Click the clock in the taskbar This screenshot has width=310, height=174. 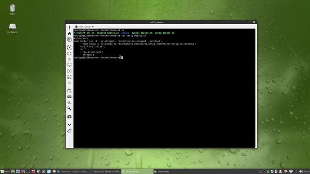click(307, 172)
